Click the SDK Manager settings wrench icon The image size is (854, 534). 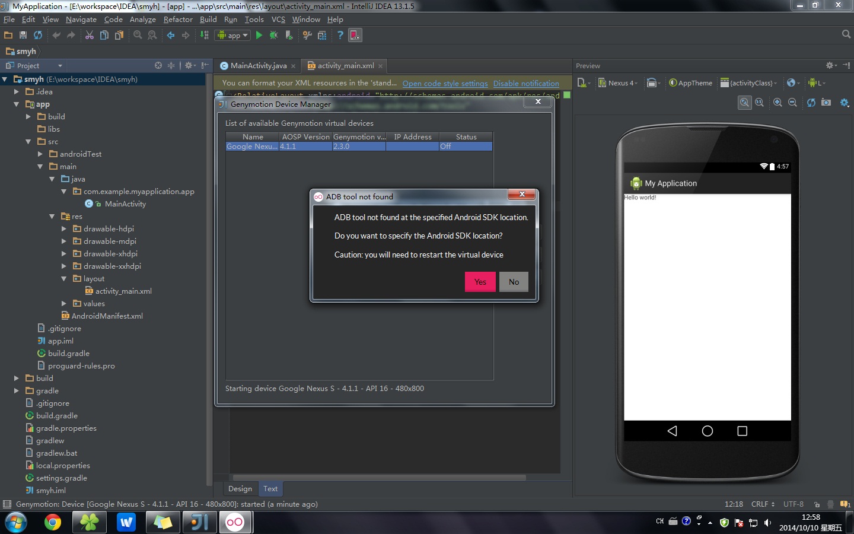pos(307,35)
